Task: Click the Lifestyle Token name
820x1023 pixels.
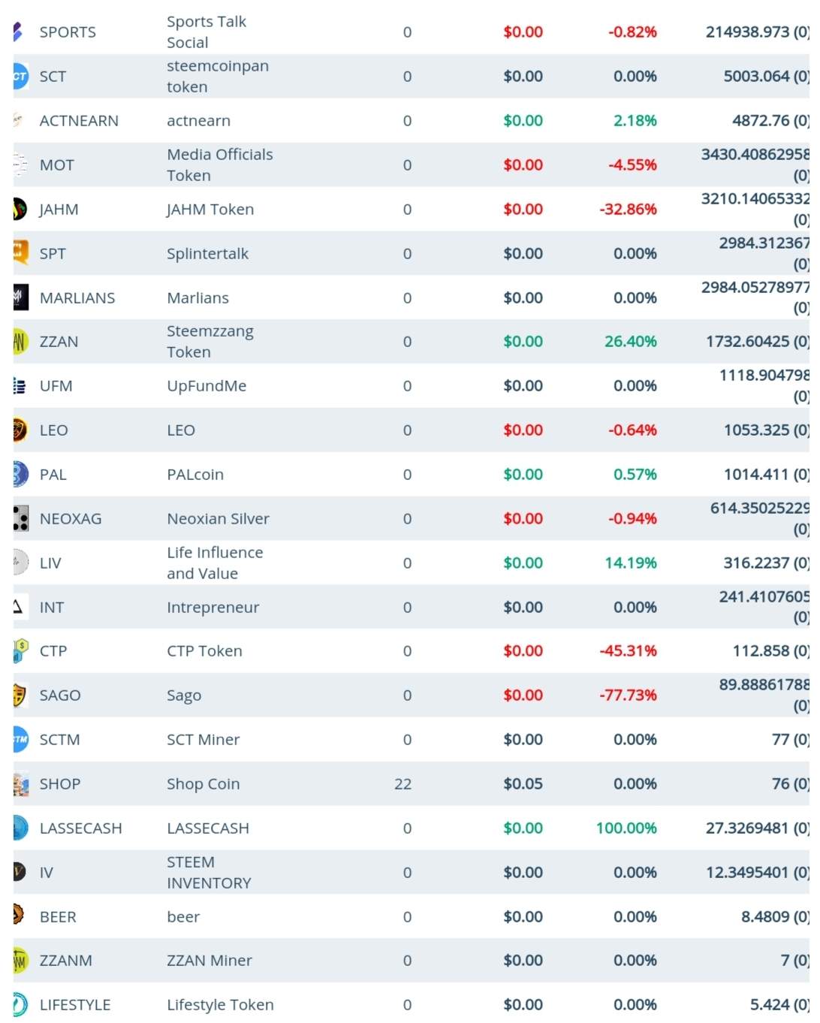Action: pos(220,1005)
